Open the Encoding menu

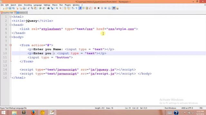pos(28,5)
